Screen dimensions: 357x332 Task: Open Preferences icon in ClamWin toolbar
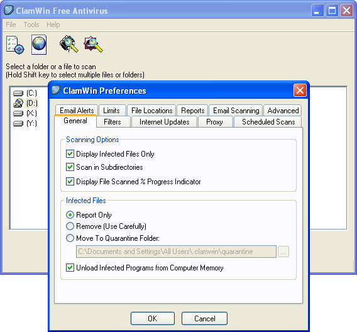click(x=15, y=45)
